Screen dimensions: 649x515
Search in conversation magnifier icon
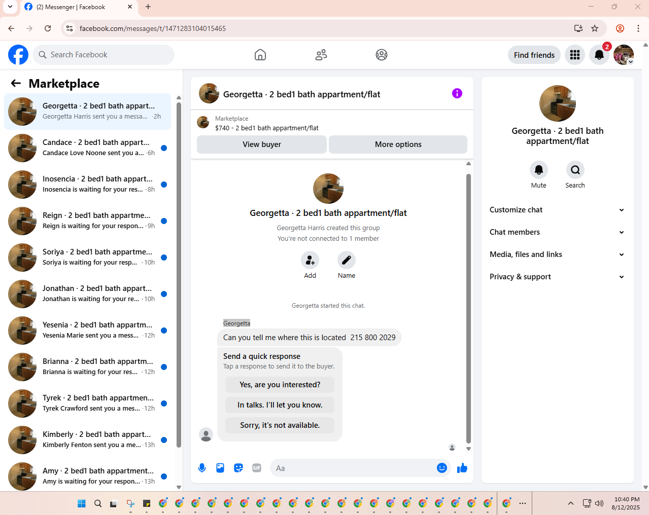coord(575,170)
